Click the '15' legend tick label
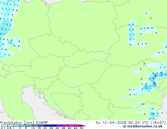This screenshot has height=129, width=167. [x=39, y=128]
